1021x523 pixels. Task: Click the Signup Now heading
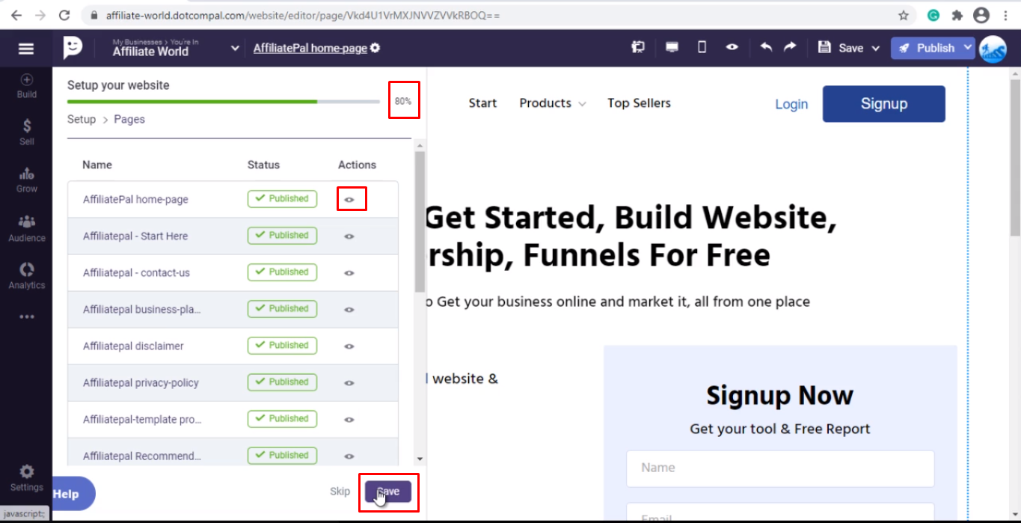pyautogui.click(x=780, y=395)
